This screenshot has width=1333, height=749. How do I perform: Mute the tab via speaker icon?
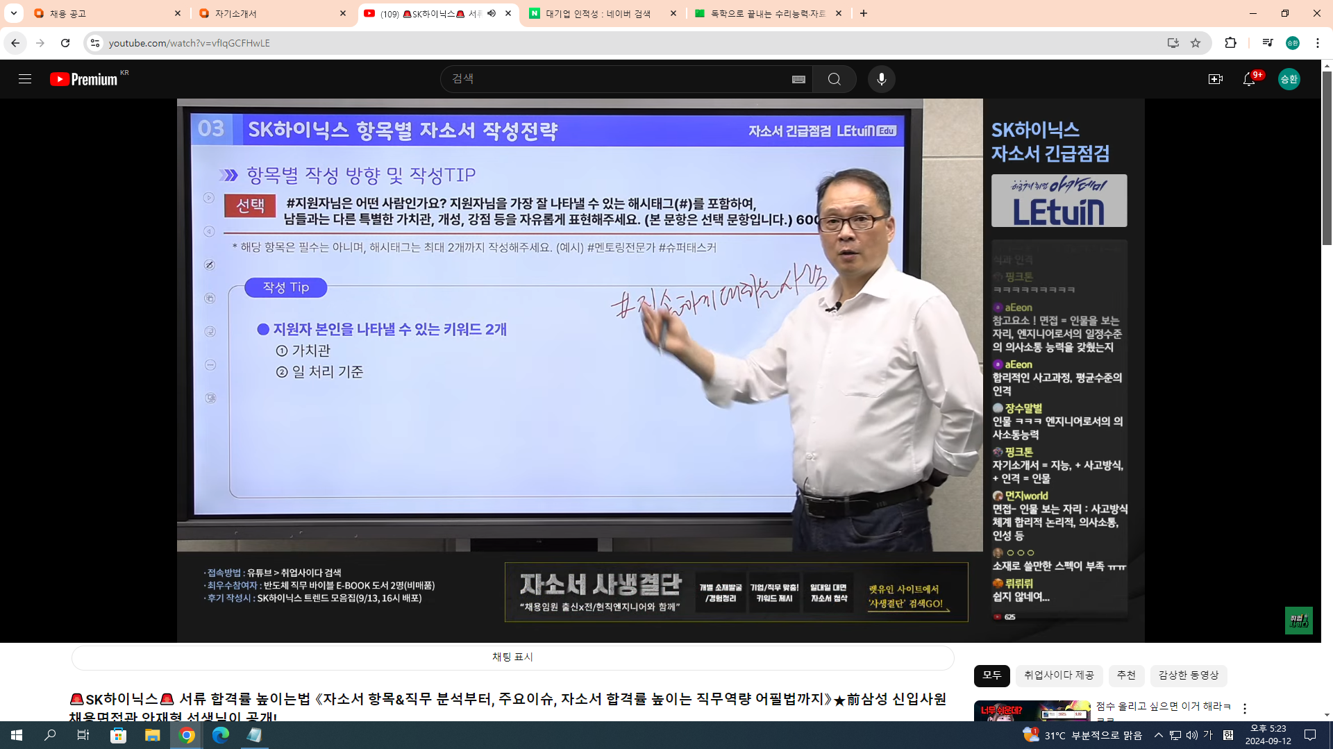[x=492, y=13]
